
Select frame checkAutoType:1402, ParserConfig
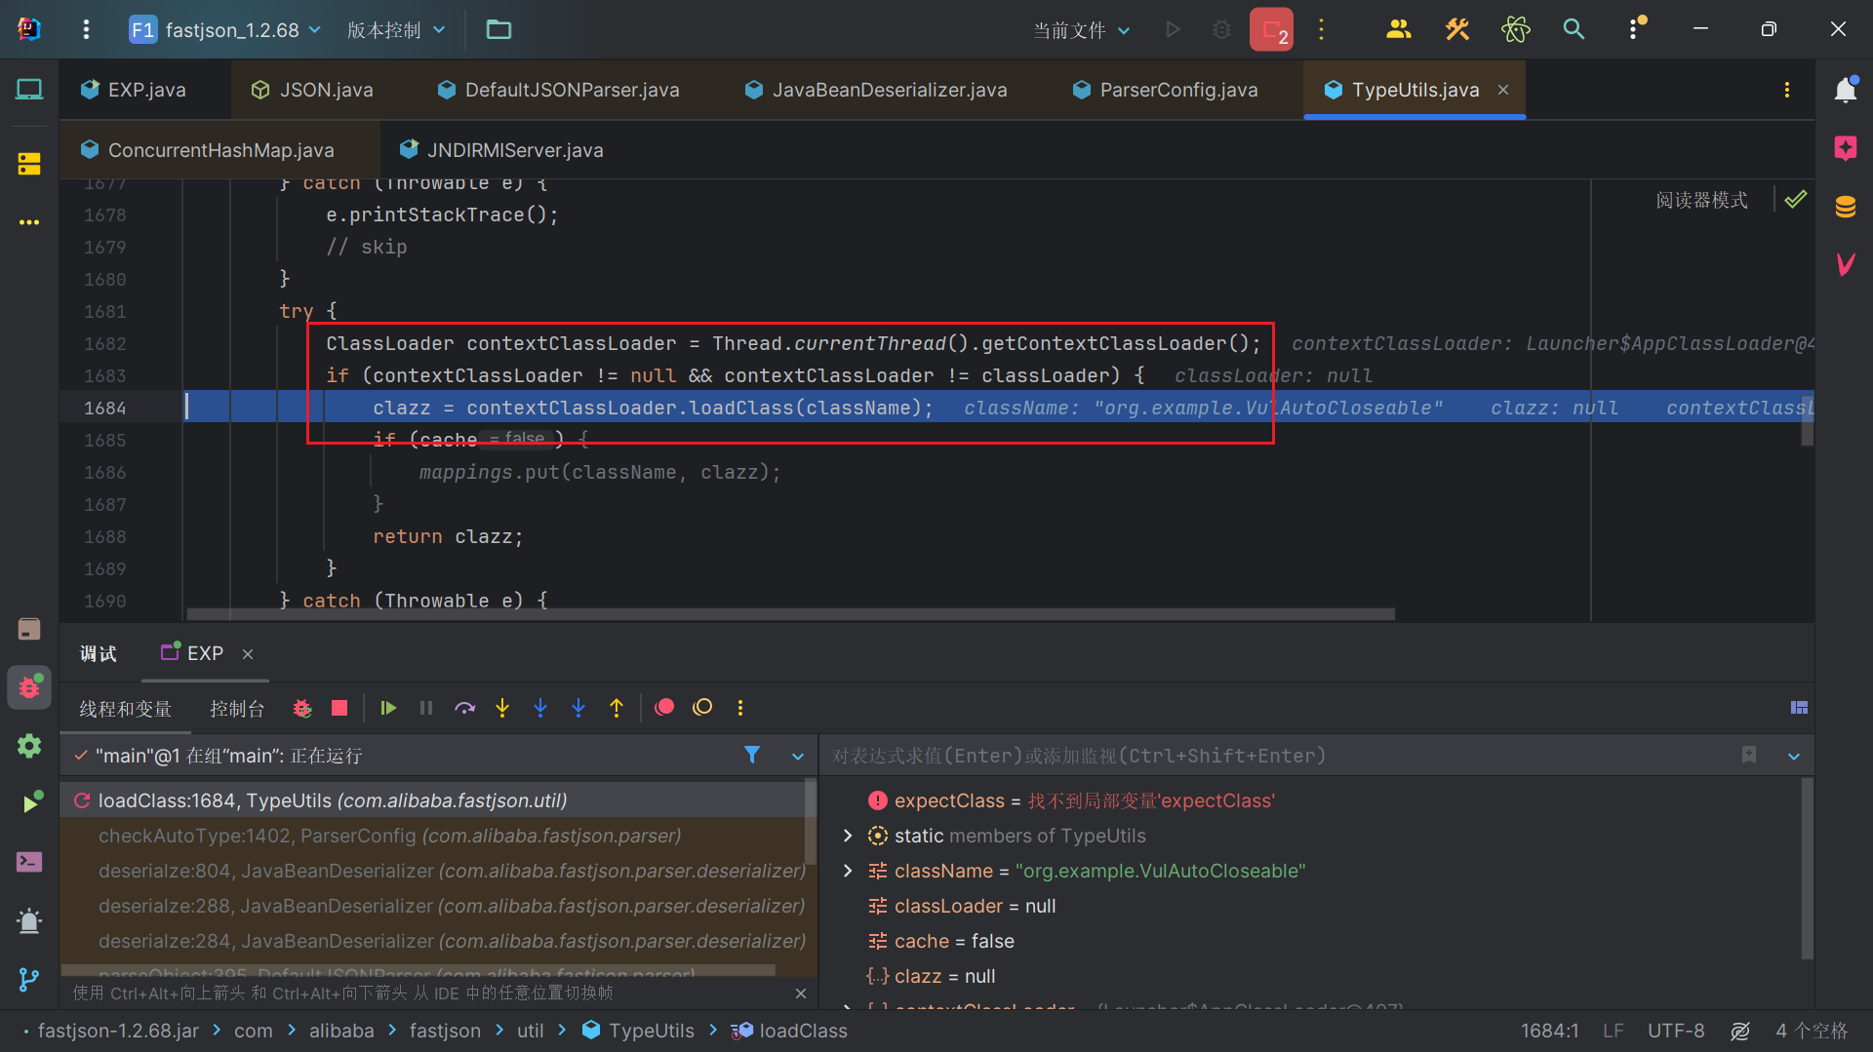(x=433, y=836)
